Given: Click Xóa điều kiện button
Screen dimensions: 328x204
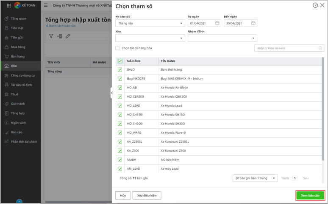Looking at the screenshot, I should click(147, 196).
